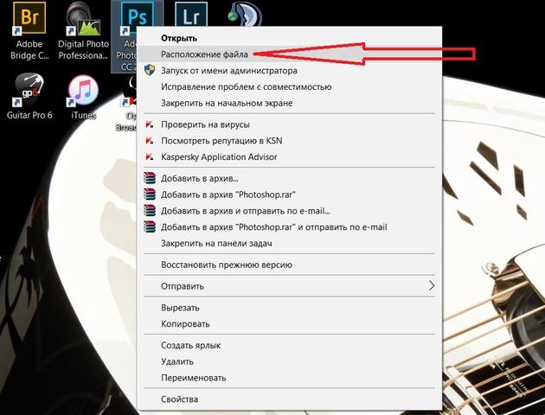The image size is (545, 415).
Task: Open the Отправить submenu entry
Action: [290, 286]
